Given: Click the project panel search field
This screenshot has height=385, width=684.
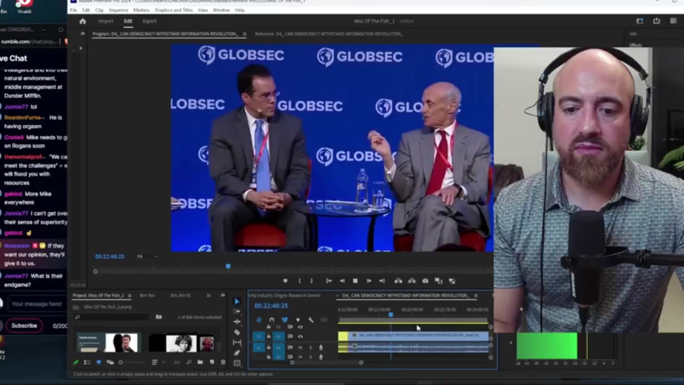Looking at the screenshot, I should 112,317.
